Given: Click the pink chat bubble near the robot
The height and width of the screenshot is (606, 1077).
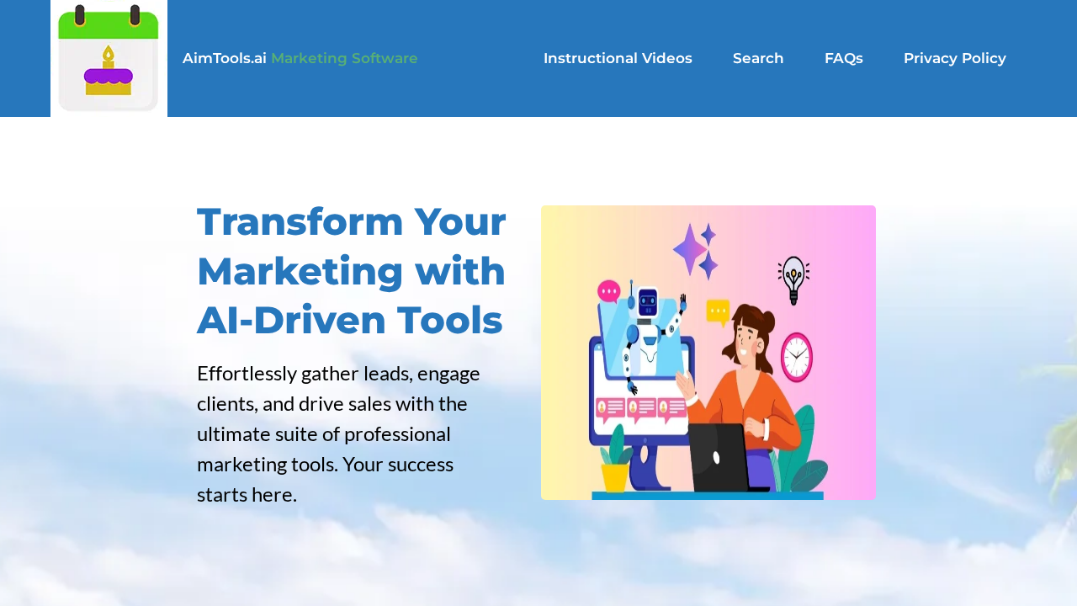Looking at the screenshot, I should click(x=608, y=292).
